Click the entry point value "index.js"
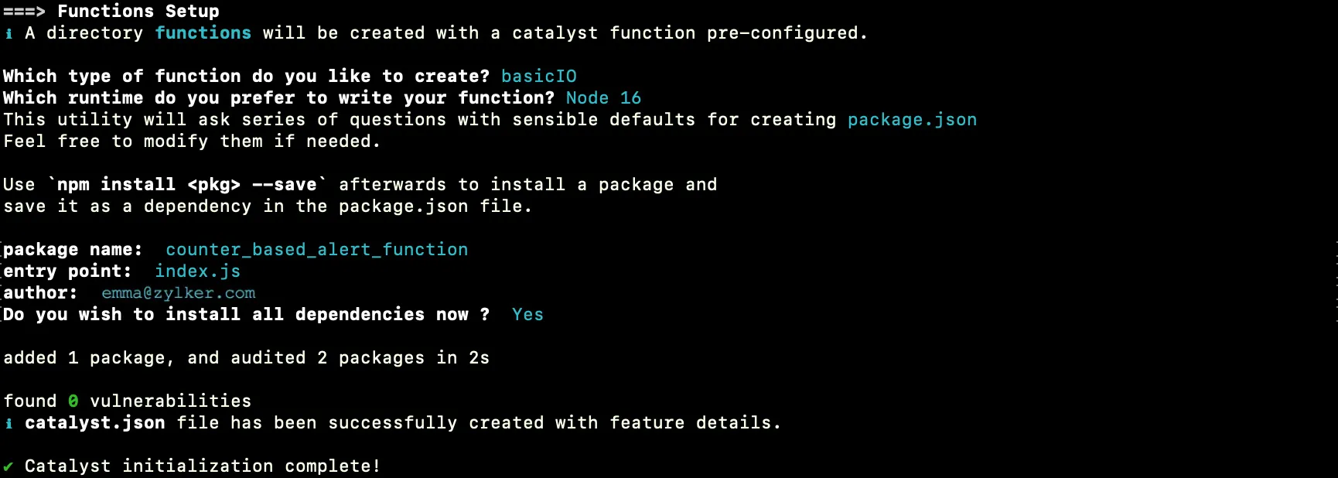This screenshot has width=1338, height=478. [197, 271]
